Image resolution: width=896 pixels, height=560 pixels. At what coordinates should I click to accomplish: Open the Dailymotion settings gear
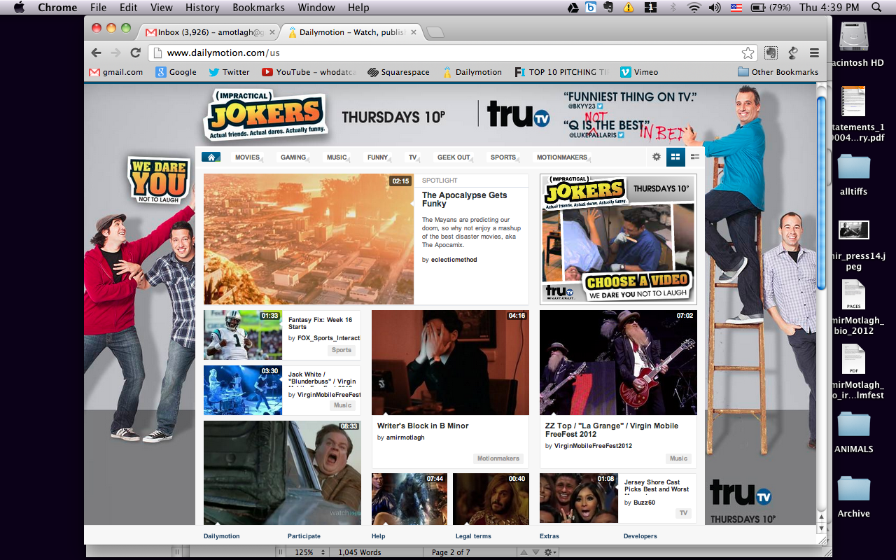pos(657,157)
